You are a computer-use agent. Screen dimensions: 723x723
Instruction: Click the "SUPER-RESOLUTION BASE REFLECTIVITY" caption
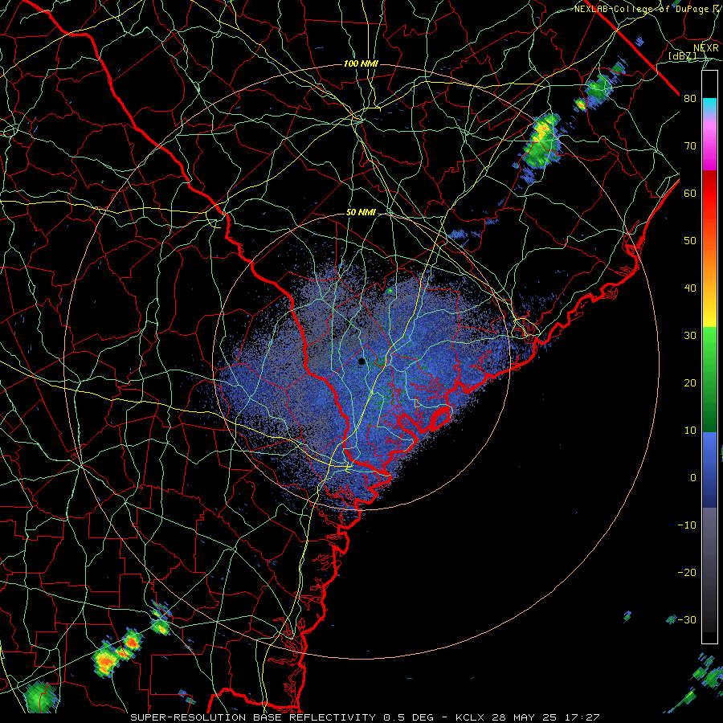[x=253, y=717]
